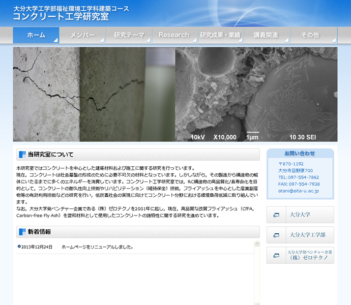The width and height of the screenshot is (351, 305).
Task: Open the ホーム menu tab
Action: [x=36, y=35]
